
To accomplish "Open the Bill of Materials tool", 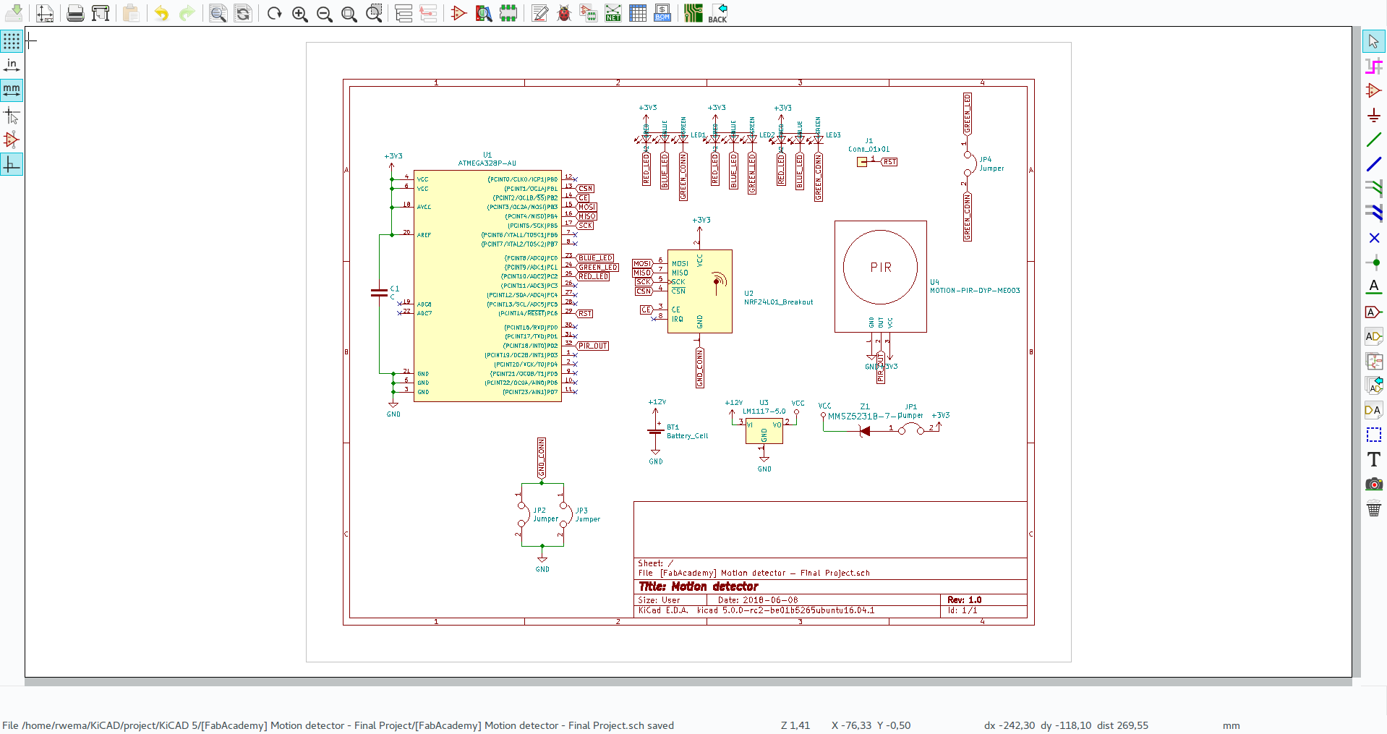I will [662, 13].
